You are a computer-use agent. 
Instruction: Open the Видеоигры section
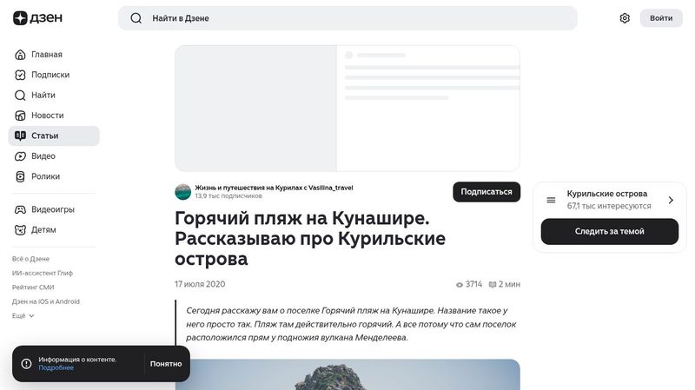(54, 209)
